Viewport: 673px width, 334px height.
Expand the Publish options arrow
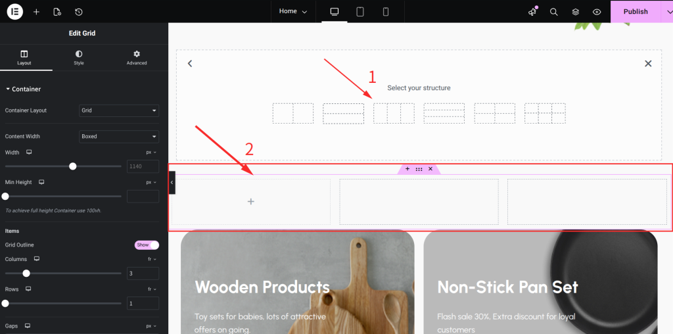(x=668, y=12)
